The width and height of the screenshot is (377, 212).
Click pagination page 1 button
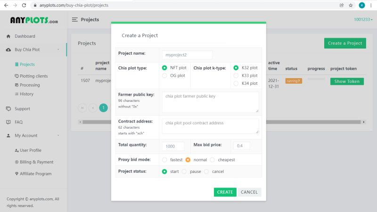(104, 108)
